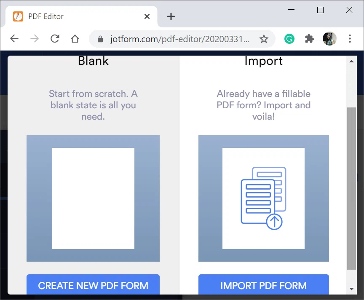Click the upload documents icon
The image size is (364, 300).
tap(263, 198)
